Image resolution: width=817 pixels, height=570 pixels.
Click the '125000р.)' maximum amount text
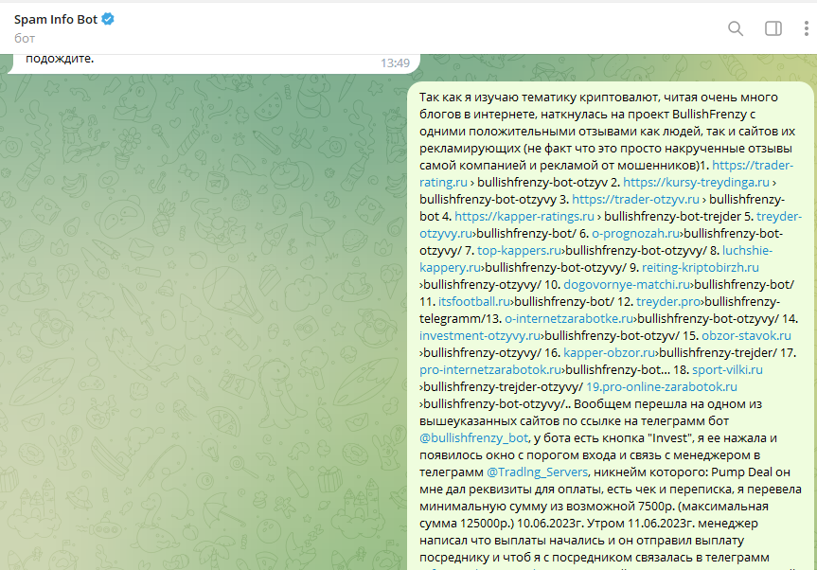488,524
